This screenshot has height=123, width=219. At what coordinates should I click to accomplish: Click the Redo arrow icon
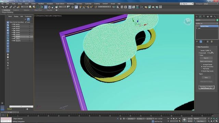6,7
